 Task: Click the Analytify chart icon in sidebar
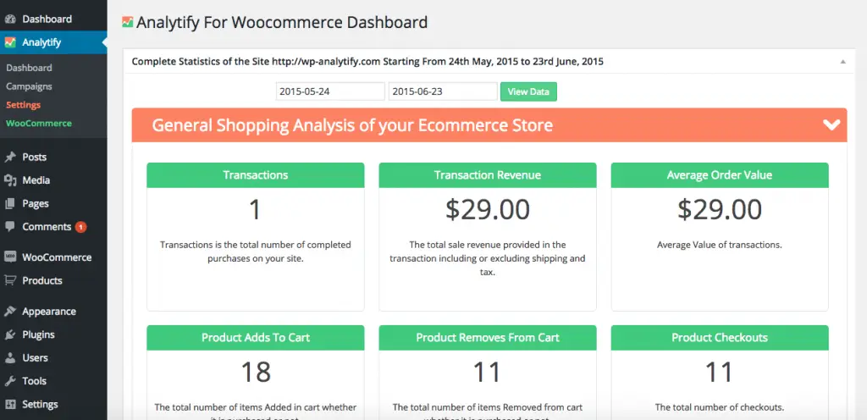point(10,42)
